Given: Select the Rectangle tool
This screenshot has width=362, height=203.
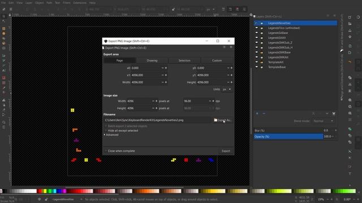Looking at the screenshot, I should 4,29.
